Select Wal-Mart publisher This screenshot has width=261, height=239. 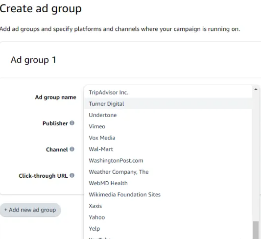click(168, 149)
